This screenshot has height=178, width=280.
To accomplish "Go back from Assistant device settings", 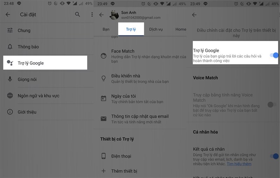I will click(x=194, y=15).
